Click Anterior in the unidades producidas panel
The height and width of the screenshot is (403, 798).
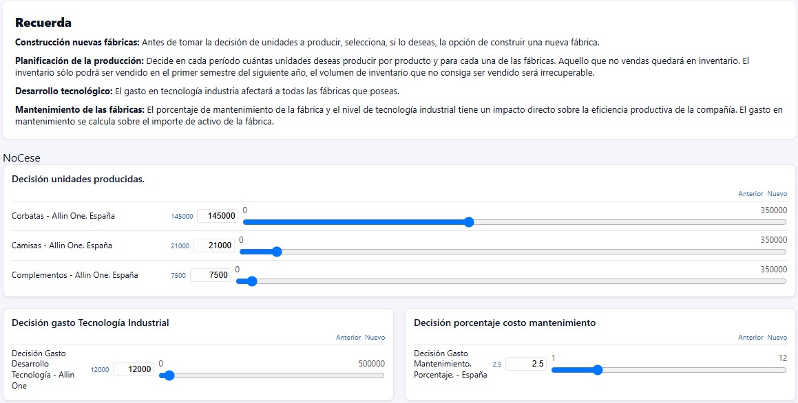750,194
